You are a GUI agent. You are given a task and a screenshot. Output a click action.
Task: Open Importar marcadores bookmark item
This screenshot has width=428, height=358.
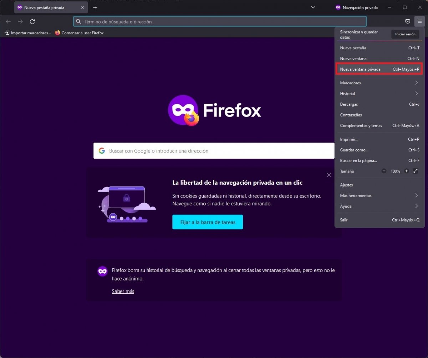(x=28, y=33)
